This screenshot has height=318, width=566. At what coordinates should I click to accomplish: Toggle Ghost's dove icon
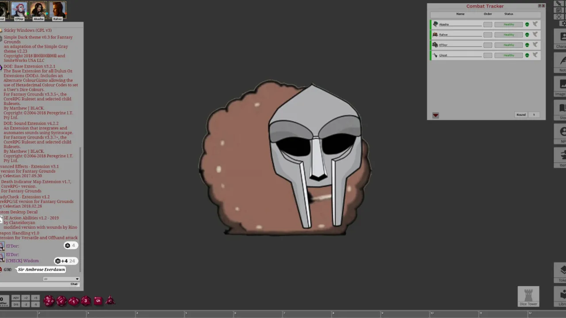(535, 55)
